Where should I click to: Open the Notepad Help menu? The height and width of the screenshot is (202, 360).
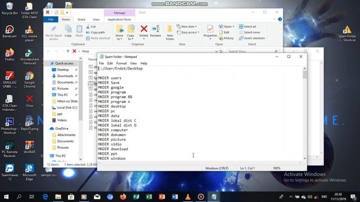coord(144,63)
